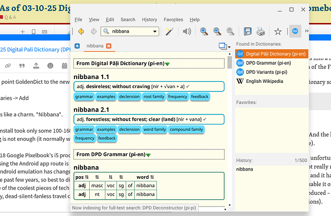Click the quote icon in the browser editor toolbar
This screenshot has width=331, height=216.
pos(22,66)
